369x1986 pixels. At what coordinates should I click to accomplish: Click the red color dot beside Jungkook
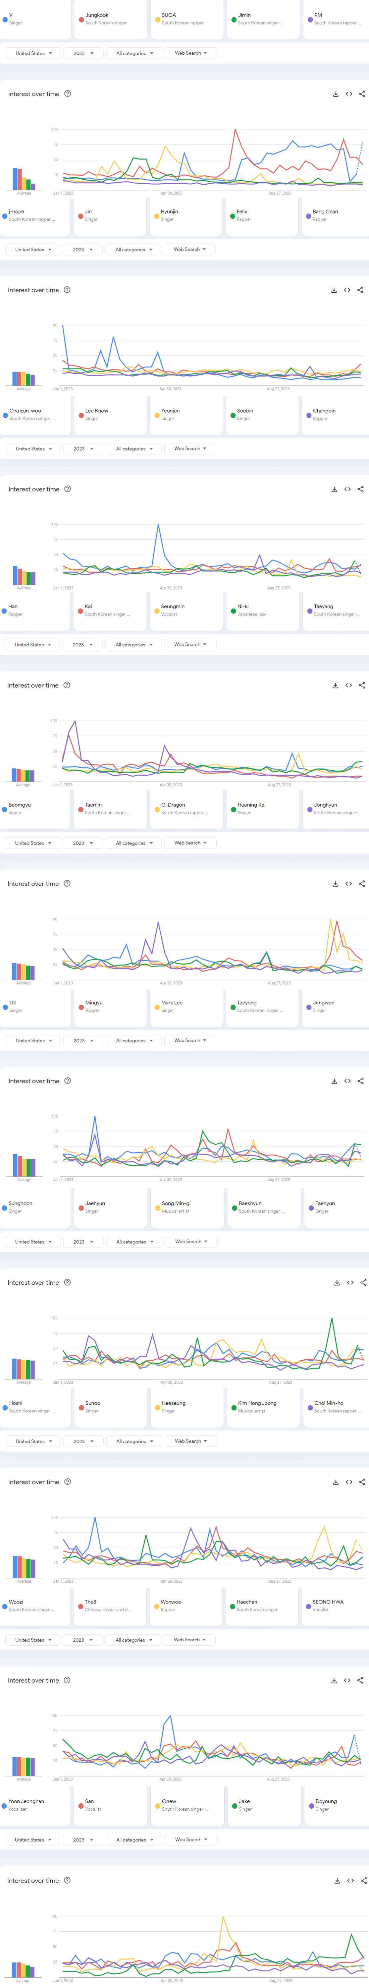pyautogui.click(x=81, y=19)
